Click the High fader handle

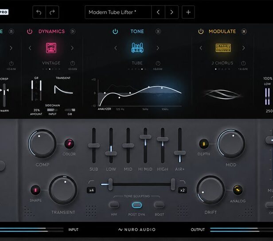[x=163, y=139]
